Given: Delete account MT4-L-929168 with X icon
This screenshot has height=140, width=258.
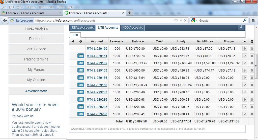Looking at the screenshot, I should tap(252, 85).
